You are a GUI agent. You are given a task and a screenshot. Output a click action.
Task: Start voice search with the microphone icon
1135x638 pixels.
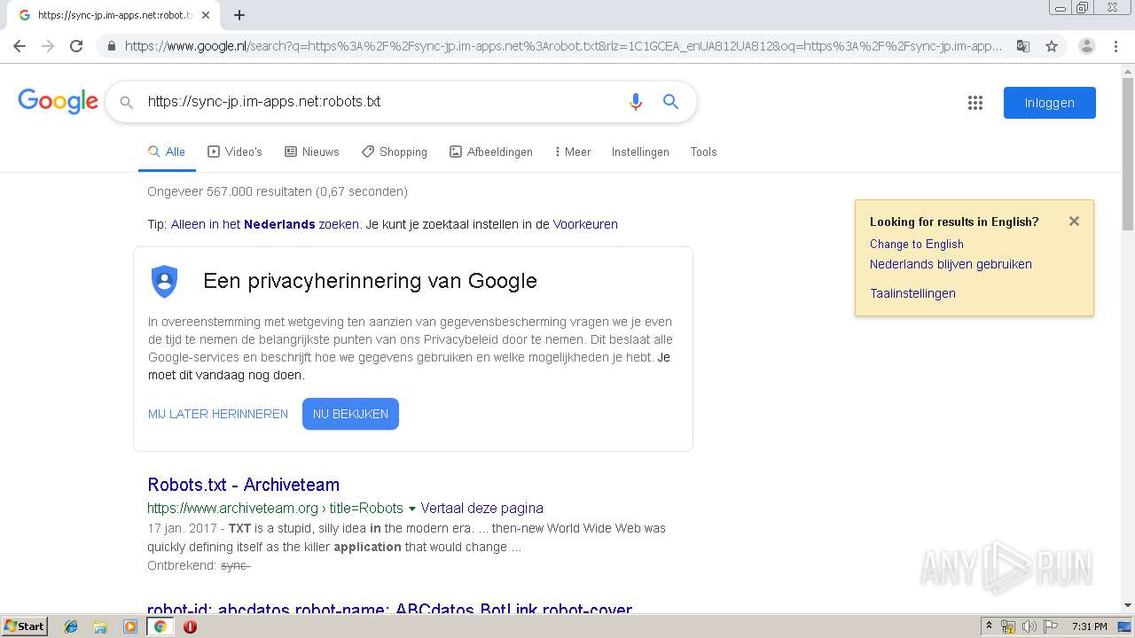tap(635, 102)
